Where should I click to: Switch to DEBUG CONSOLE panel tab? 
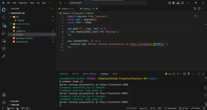[x=89, y=74]
